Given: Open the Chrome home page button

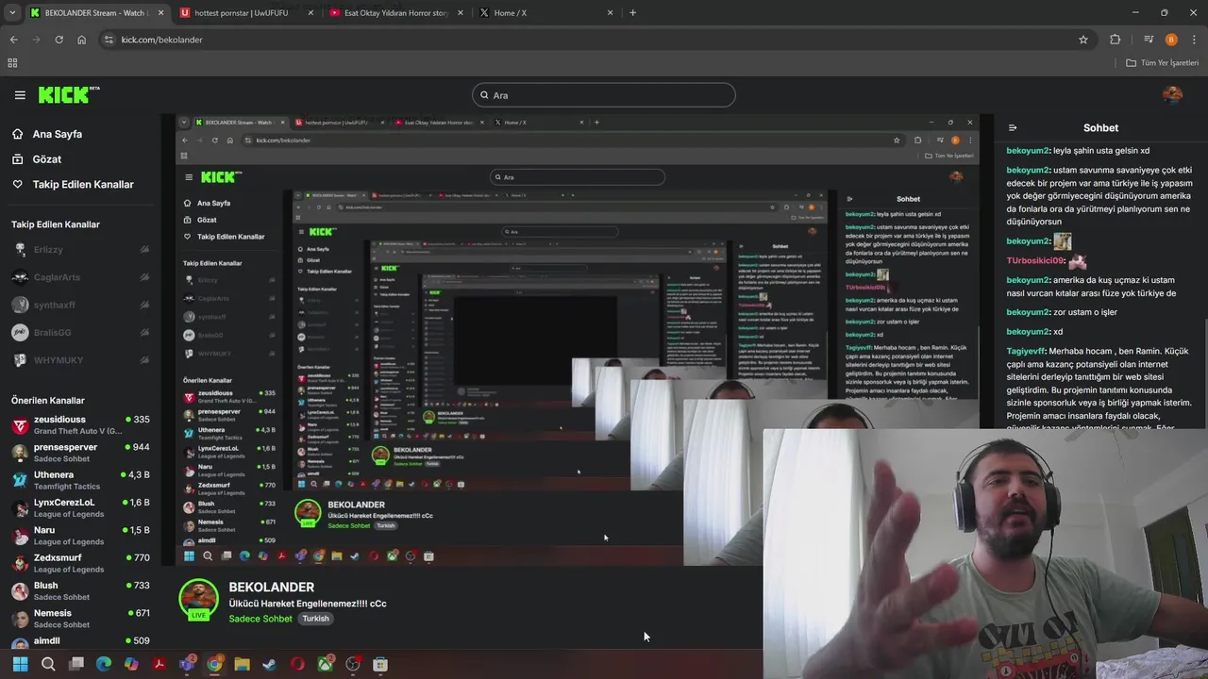Looking at the screenshot, I should point(82,40).
